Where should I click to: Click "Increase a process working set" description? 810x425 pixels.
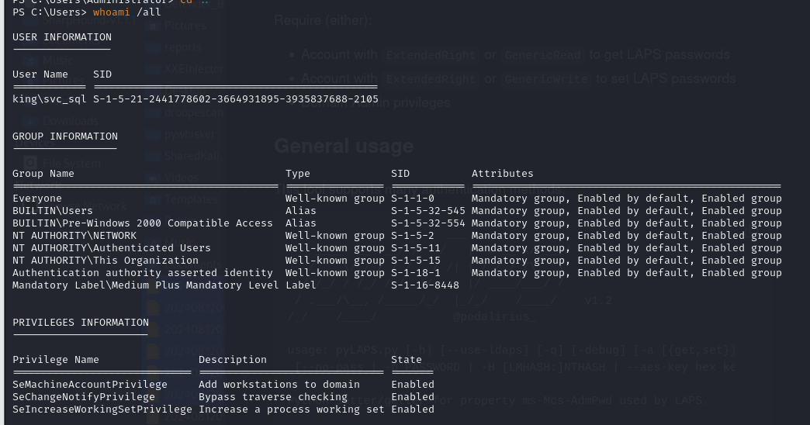(x=292, y=409)
